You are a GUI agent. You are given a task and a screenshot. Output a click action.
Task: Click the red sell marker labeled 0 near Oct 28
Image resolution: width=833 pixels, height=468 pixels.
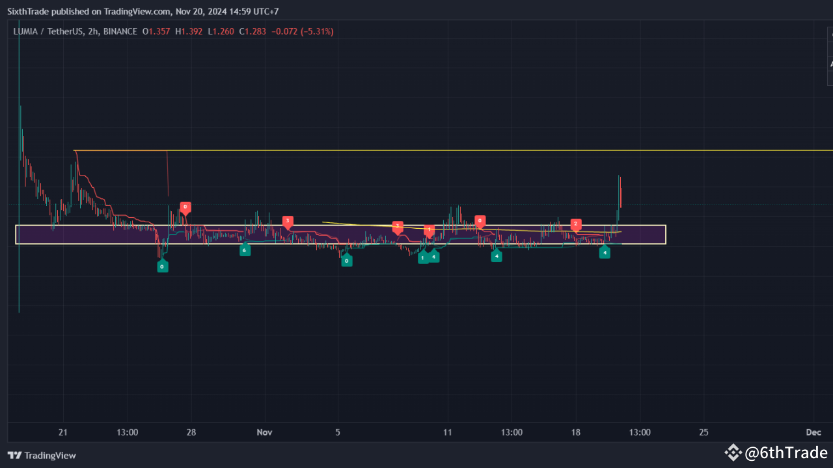tap(185, 208)
